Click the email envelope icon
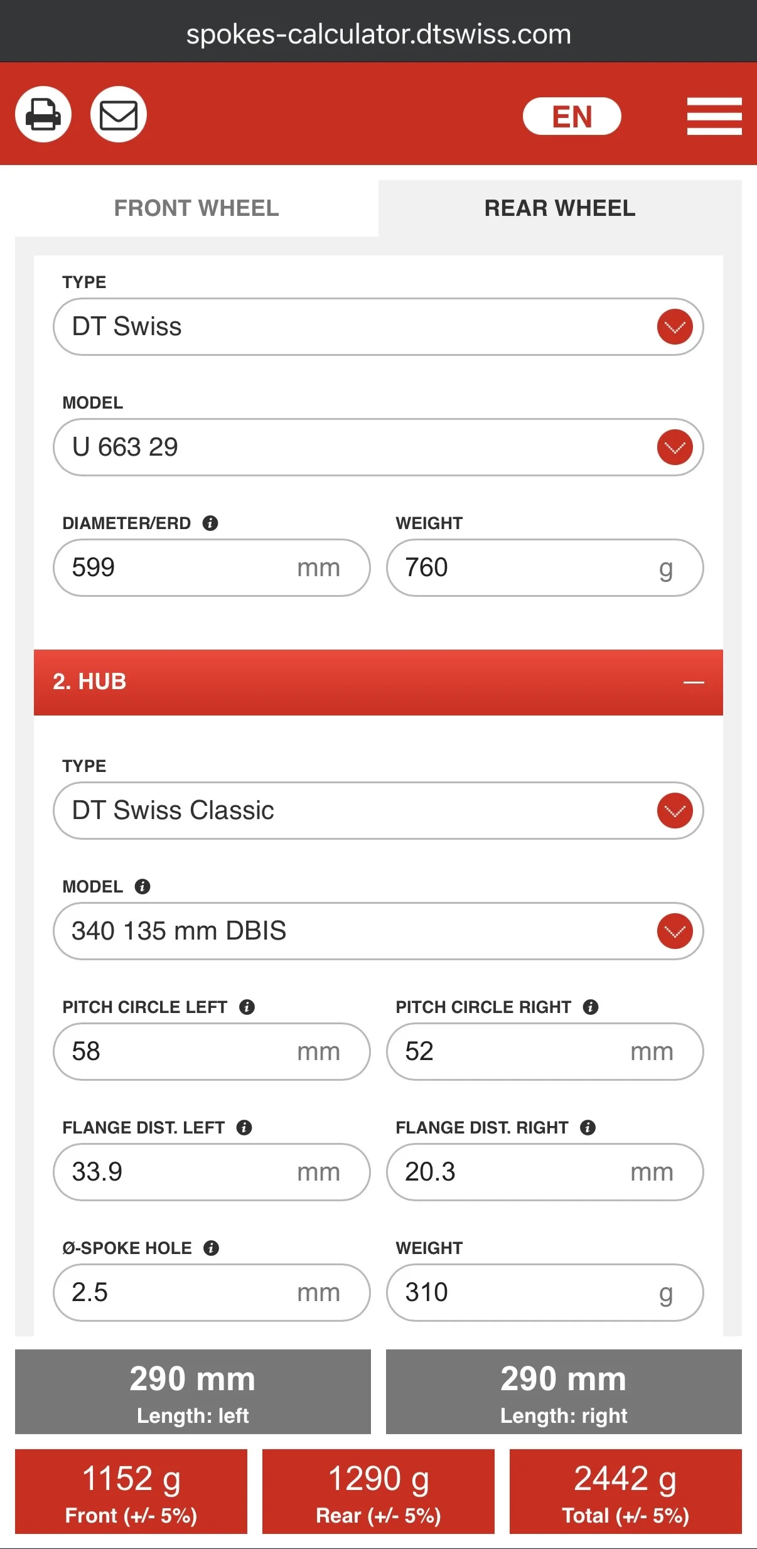757x1549 pixels. (x=119, y=114)
